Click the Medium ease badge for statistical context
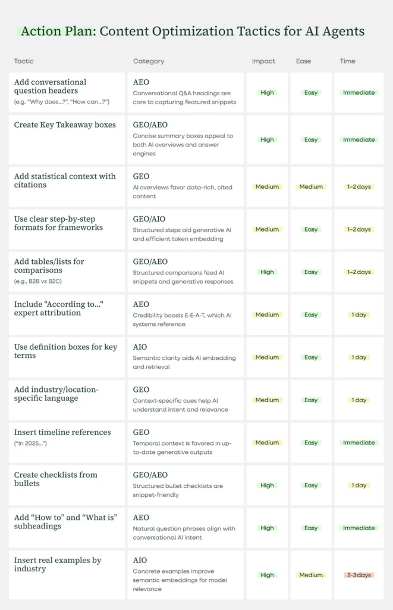393x610 pixels. point(311,187)
